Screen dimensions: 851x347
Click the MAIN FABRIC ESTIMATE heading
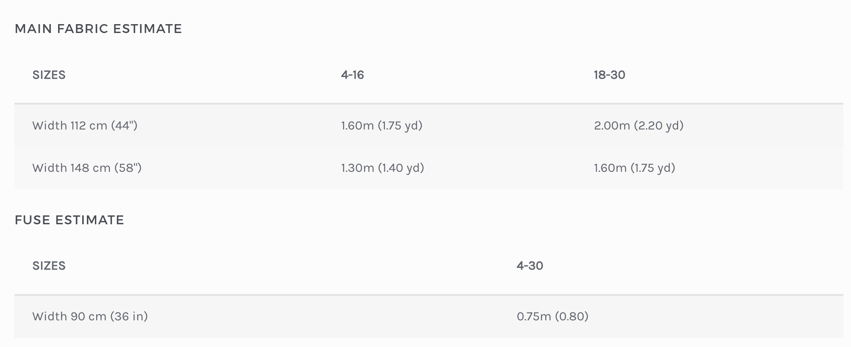coord(98,29)
